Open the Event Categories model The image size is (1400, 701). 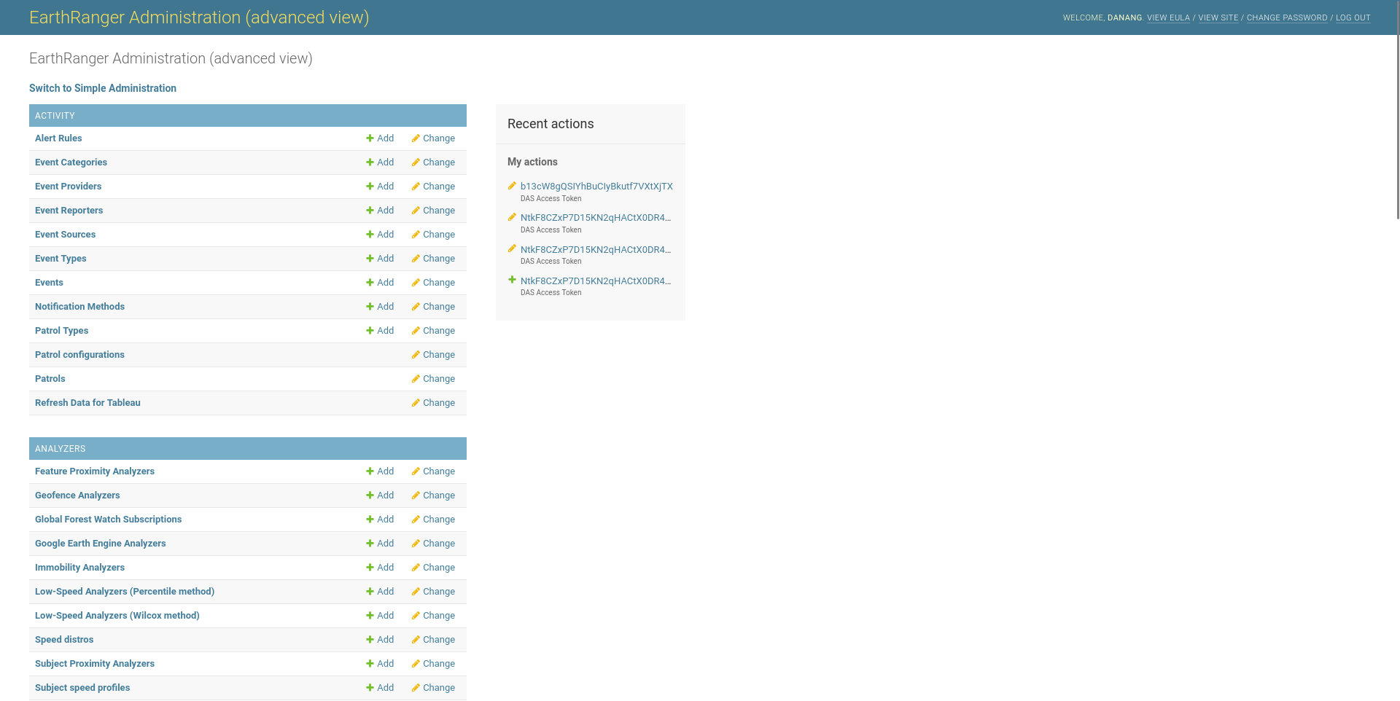pyautogui.click(x=71, y=162)
